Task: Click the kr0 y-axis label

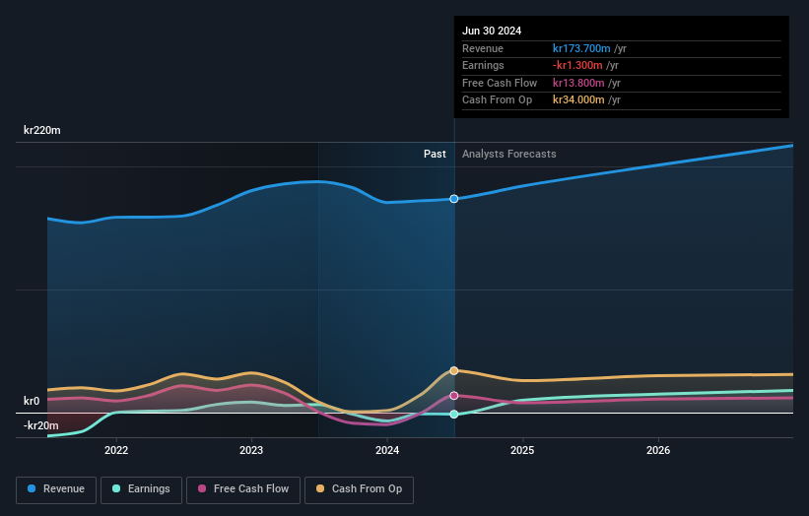Action: click(32, 401)
